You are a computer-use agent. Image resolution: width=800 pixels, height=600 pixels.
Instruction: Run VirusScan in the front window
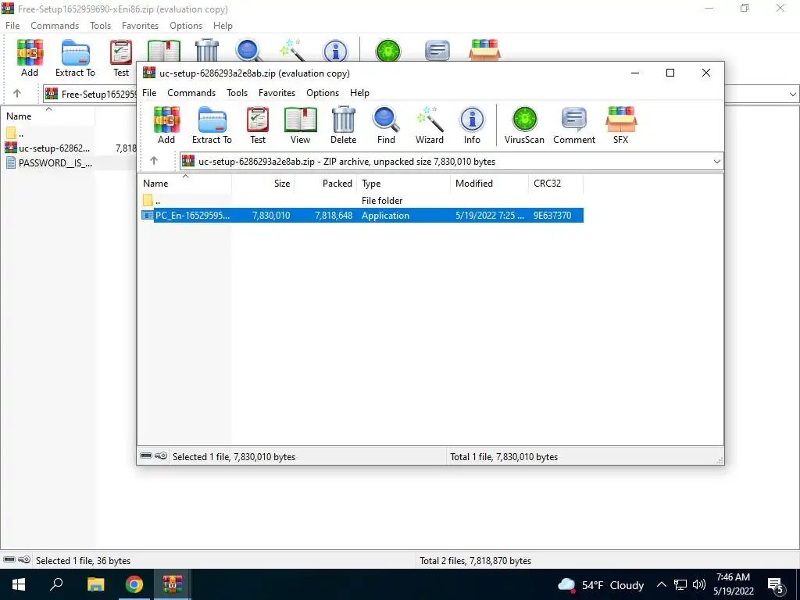tap(524, 126)
